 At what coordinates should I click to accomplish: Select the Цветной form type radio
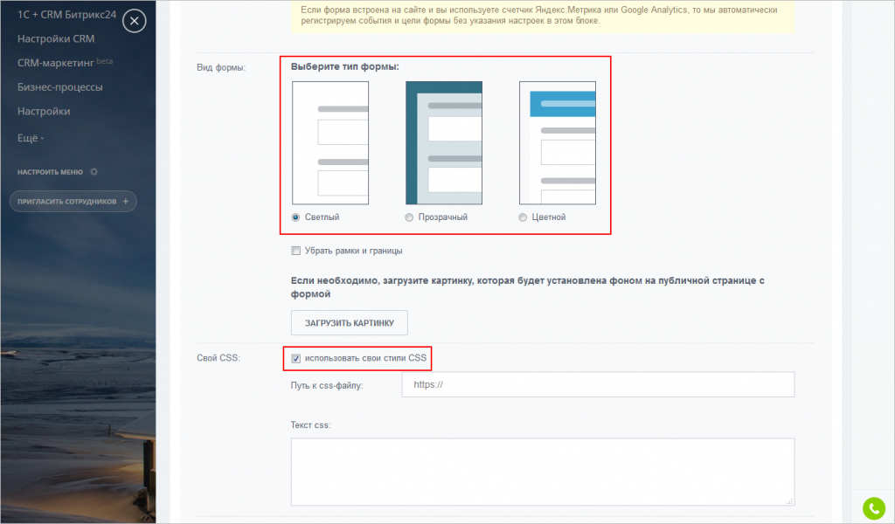(523, 217)
